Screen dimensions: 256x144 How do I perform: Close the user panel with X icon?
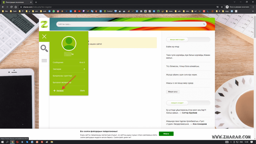[x=44, y=37]
